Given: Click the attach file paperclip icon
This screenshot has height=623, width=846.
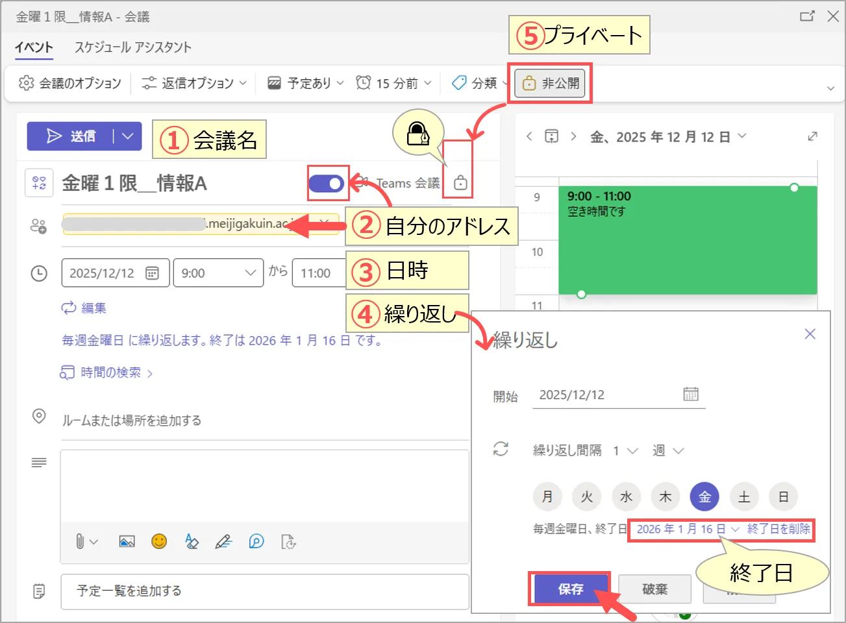Looking at the screenshot, I should (80, 541).
